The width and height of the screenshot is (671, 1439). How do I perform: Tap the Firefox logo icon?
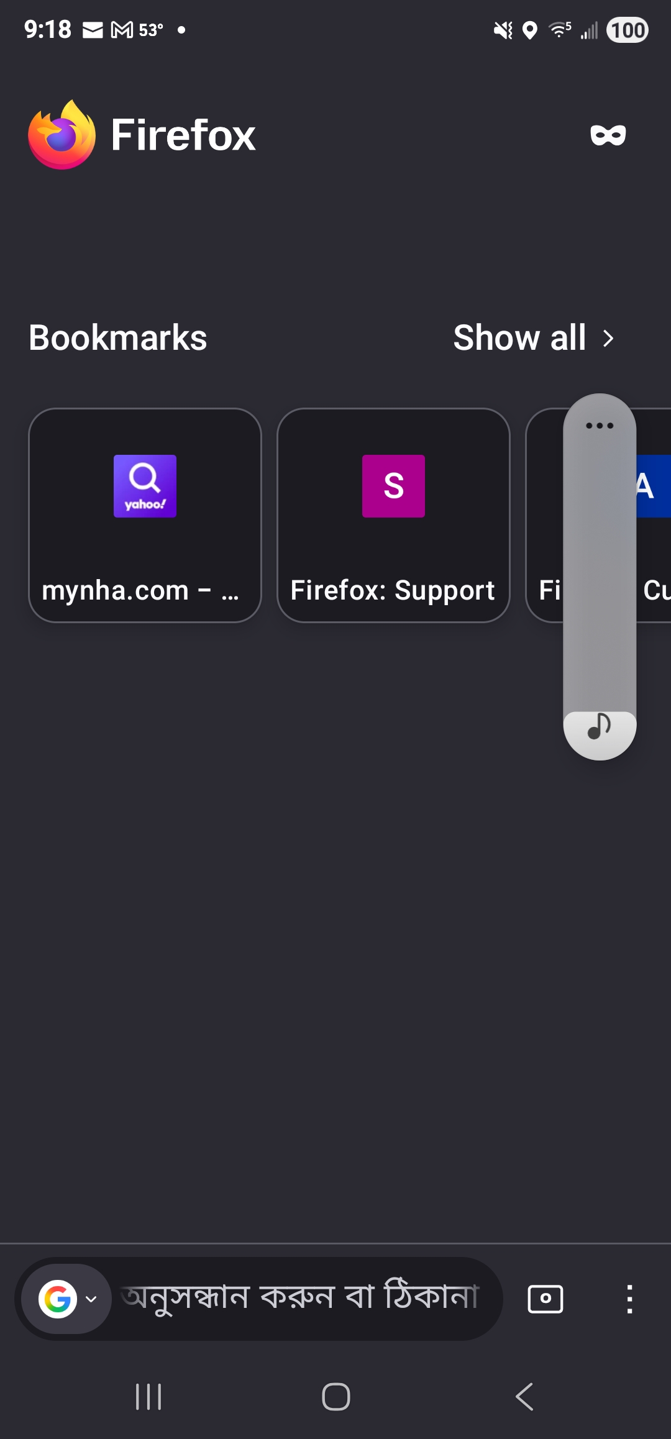(62, 135)
